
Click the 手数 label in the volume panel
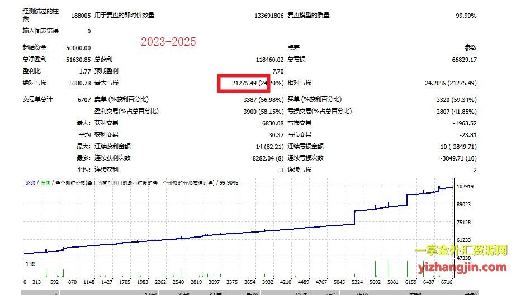(x=30, y=263)
